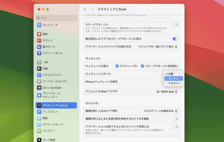Click the 壁紙 wallpaper icon

[39, 118]
